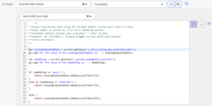Remove the Next AMA due date field row
This screenshot has height=106, width=212.
[x=209, y=24]
